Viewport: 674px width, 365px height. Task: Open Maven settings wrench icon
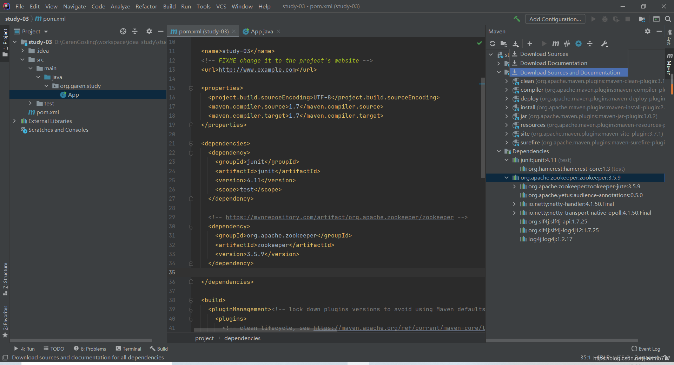tap(604, 44)
